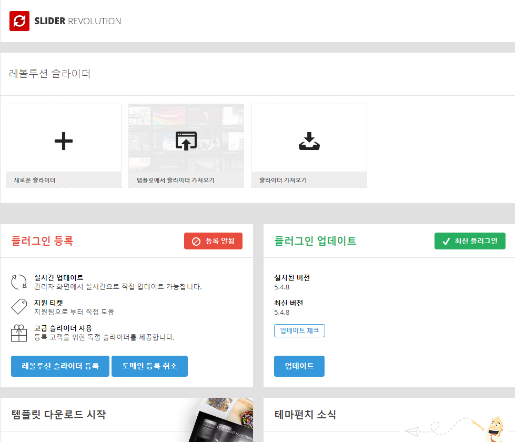Click 관리자 화면에서 실시간으로 직접 업데이트 description
Viewport: 515px width, 442px height.
(118, 287)
